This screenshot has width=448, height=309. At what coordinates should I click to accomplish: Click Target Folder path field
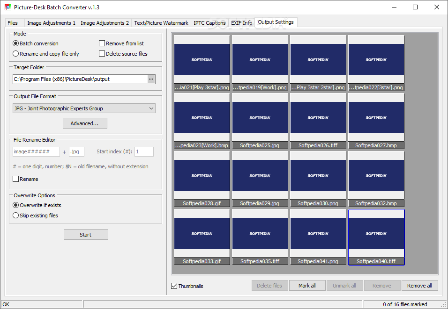(x=80, y=79)
